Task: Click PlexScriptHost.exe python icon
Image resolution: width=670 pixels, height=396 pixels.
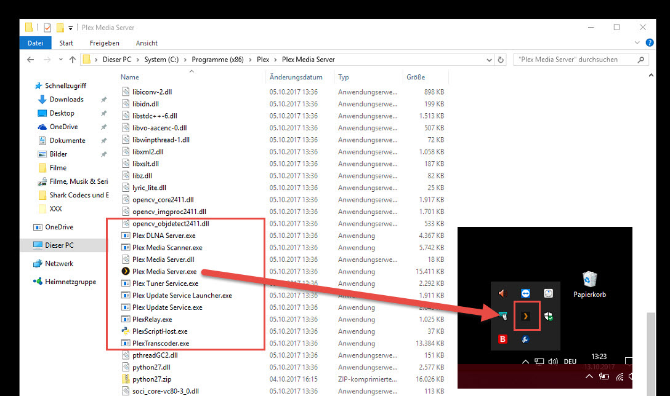Action: click(126, 331)
